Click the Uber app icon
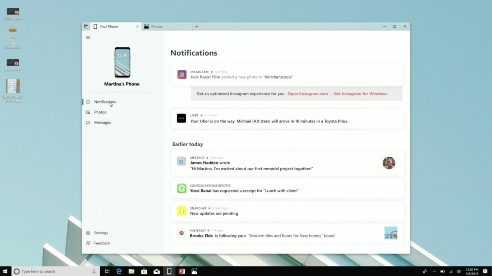This screenshot has height=276, width=492. tap(181, 118)
